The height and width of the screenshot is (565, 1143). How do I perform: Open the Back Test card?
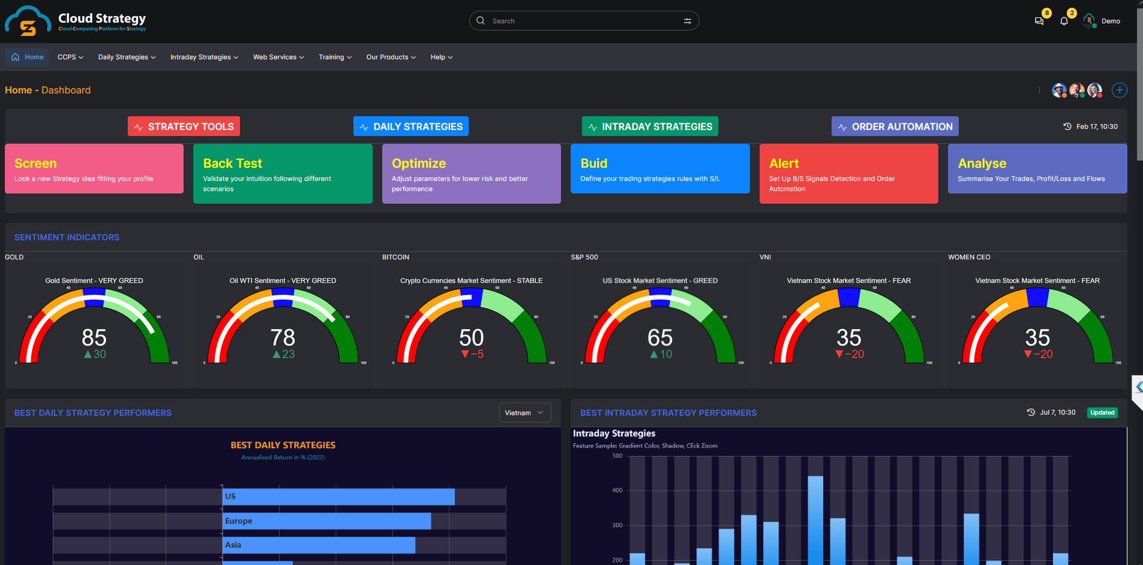283,174
